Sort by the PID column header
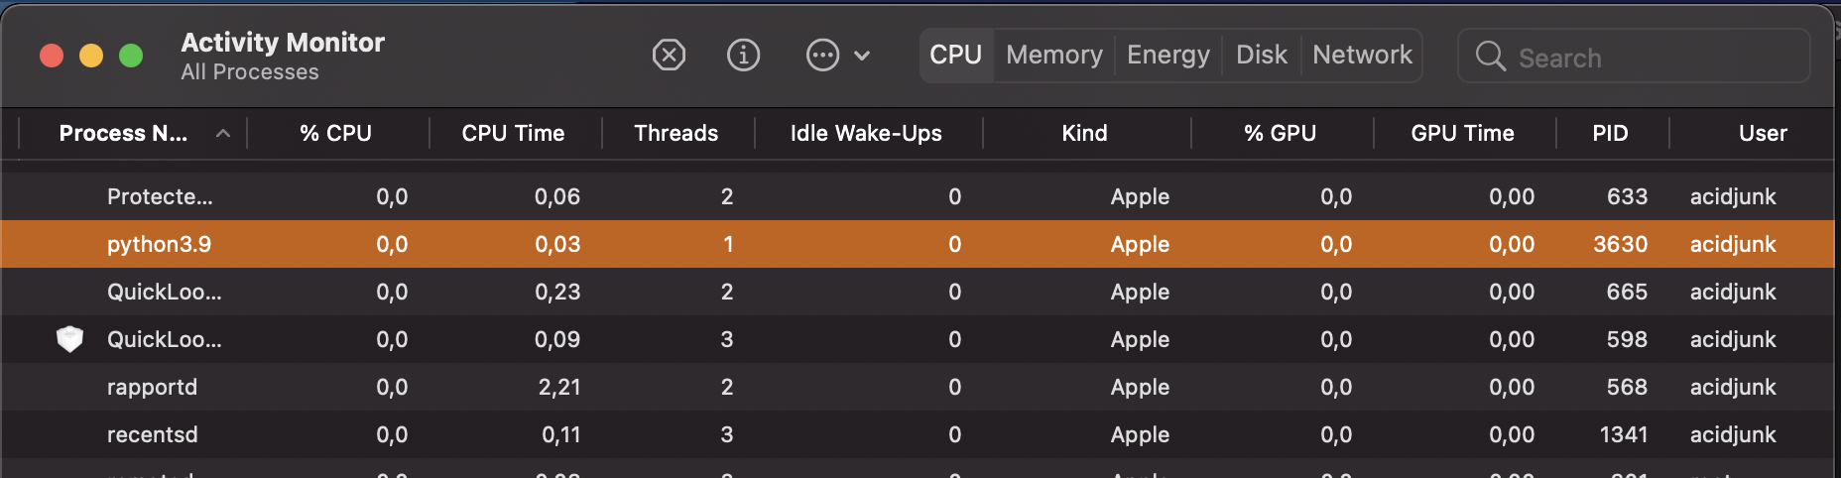 tap(1610, 133)
